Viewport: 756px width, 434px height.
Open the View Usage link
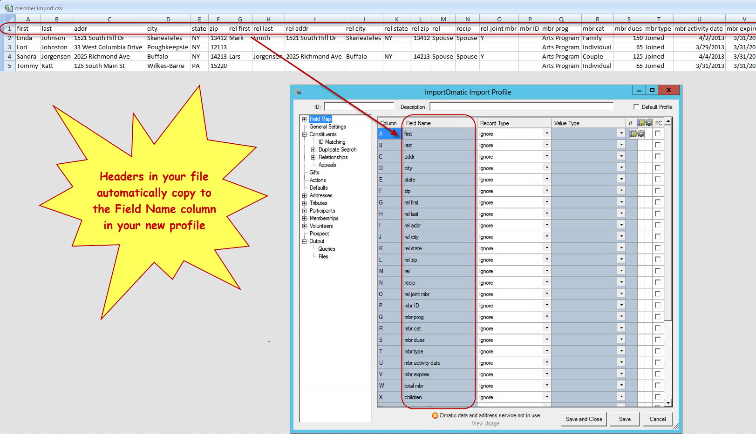(x=485, y=423)
